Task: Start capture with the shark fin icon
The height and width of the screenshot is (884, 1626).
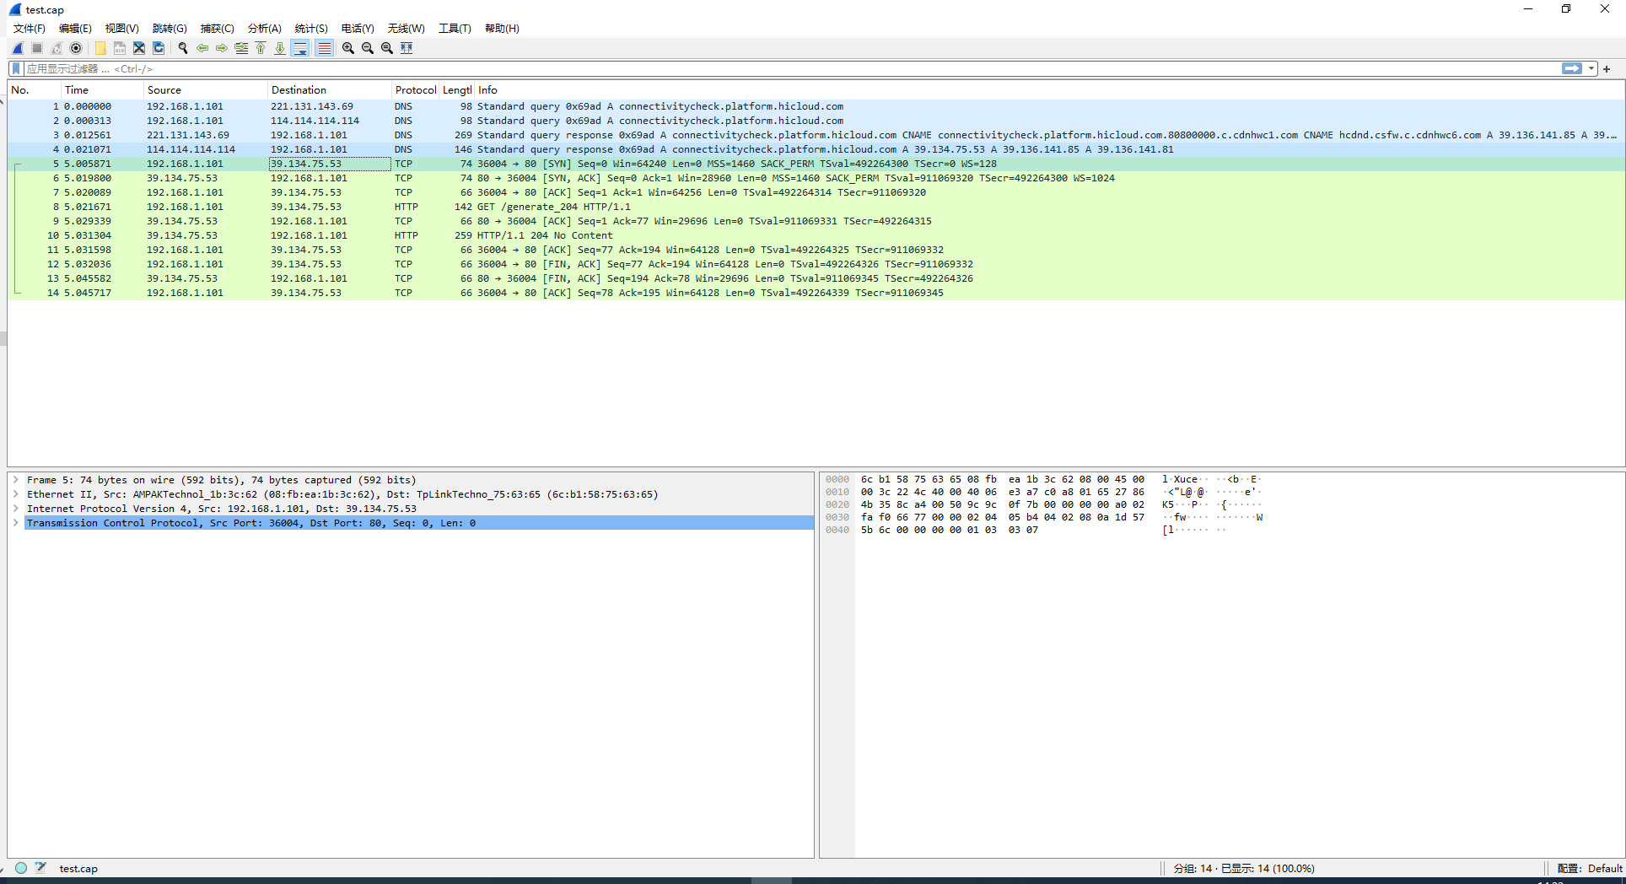Action: (18, 48)
